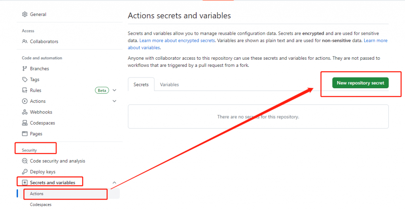Click the Branches git-branch icon
405x210 pixels.
[25, 69]
